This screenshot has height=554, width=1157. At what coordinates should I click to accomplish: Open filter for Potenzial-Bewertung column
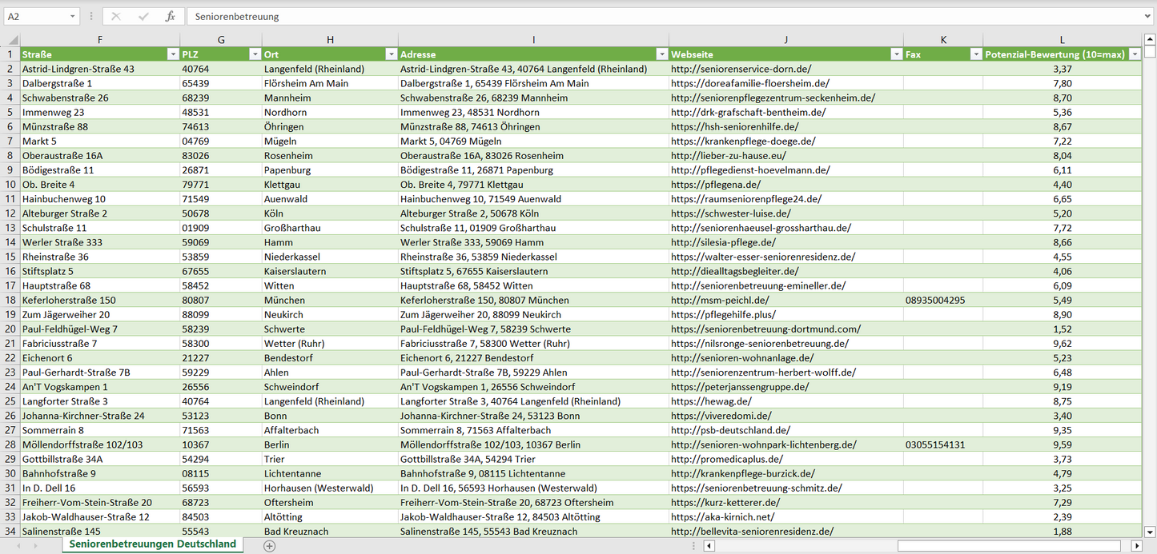(x=1135, y=54)
